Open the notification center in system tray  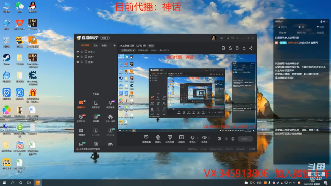point(326,183)
